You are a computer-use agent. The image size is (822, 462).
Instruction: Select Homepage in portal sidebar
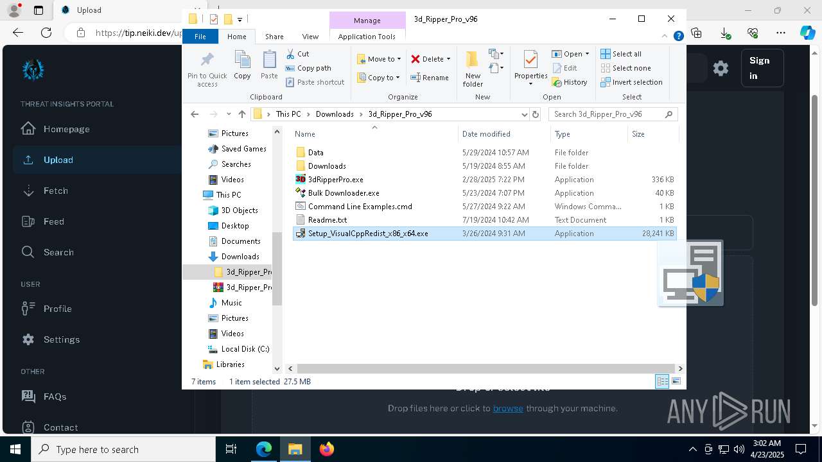[x=66, y=129]
